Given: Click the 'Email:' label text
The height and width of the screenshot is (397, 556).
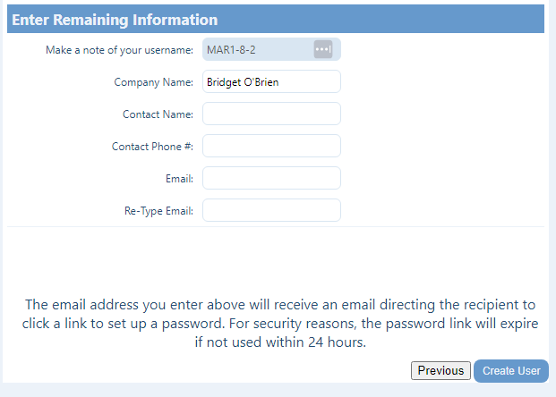Looking at the screenshot, I should 179,179.
